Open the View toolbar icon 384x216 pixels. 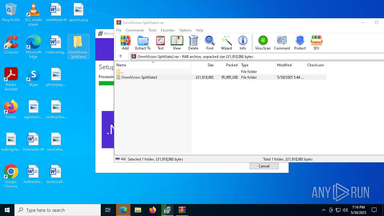177,43
